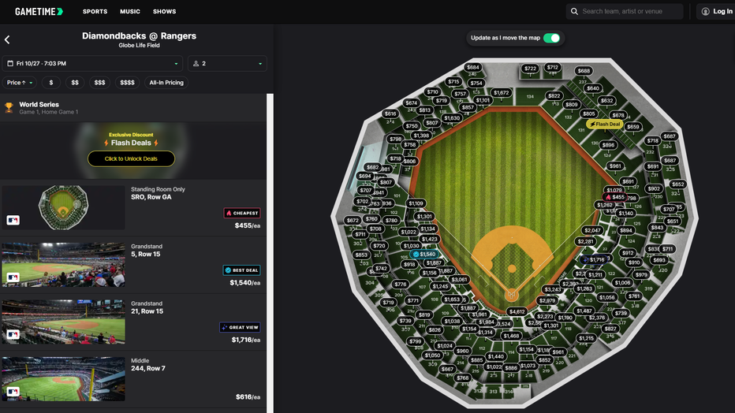The width and height of the screenshot is (735, 413).
Task: Click the back arrow icon
Action: coord(7,39)
